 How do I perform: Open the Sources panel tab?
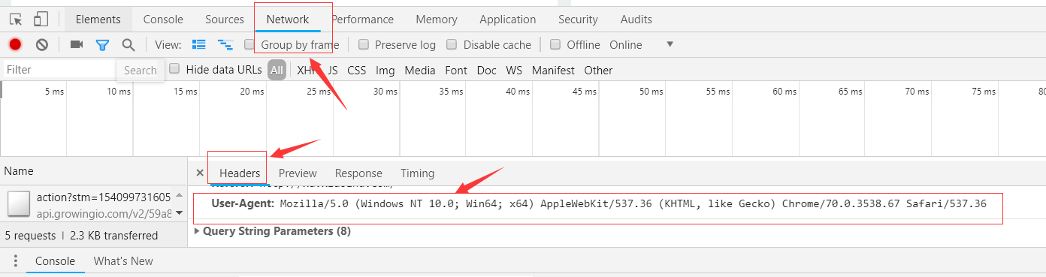225,20
